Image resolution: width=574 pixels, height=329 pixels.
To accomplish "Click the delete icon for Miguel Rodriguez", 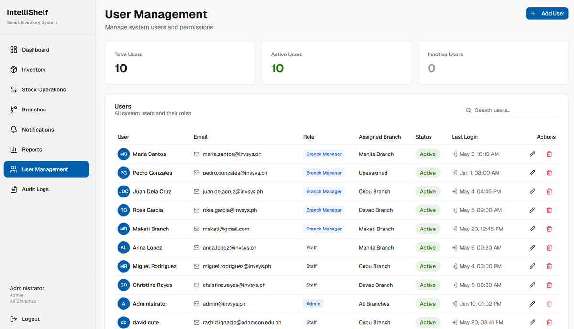I will pyautogui.click(x=549, y=266).
